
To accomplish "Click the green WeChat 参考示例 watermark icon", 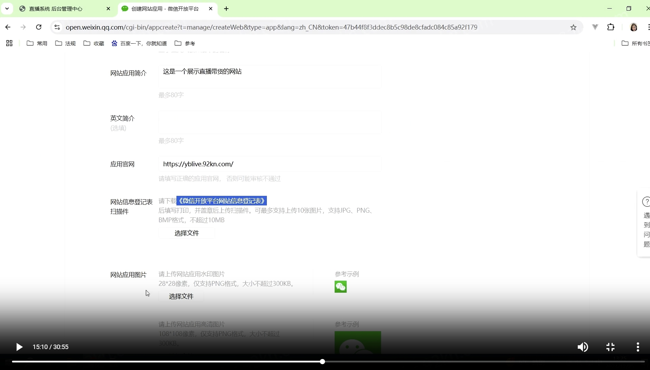I will (x=340, y=287).
